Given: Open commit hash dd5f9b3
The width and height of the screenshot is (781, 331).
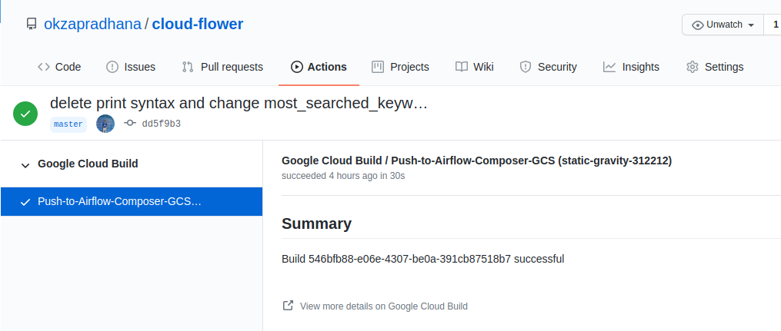Looking at the screenshot, I should pos(162,124).
